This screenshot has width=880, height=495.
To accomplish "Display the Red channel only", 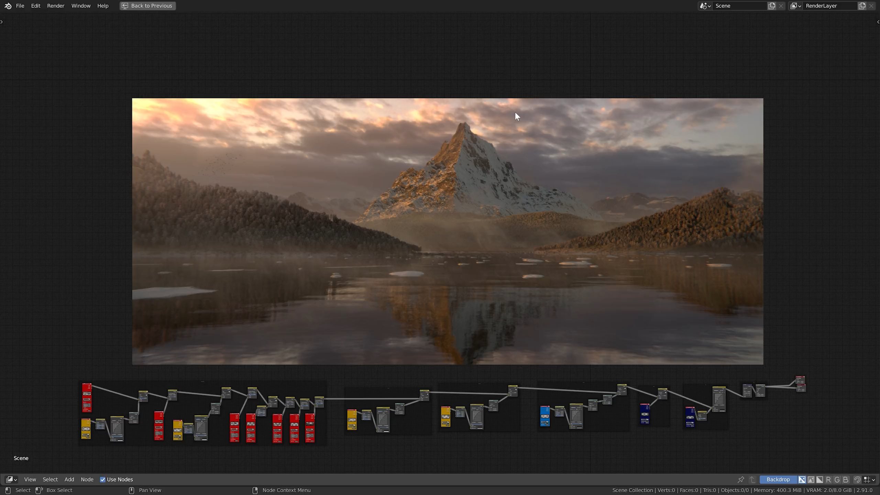I will tap(828, 480).
